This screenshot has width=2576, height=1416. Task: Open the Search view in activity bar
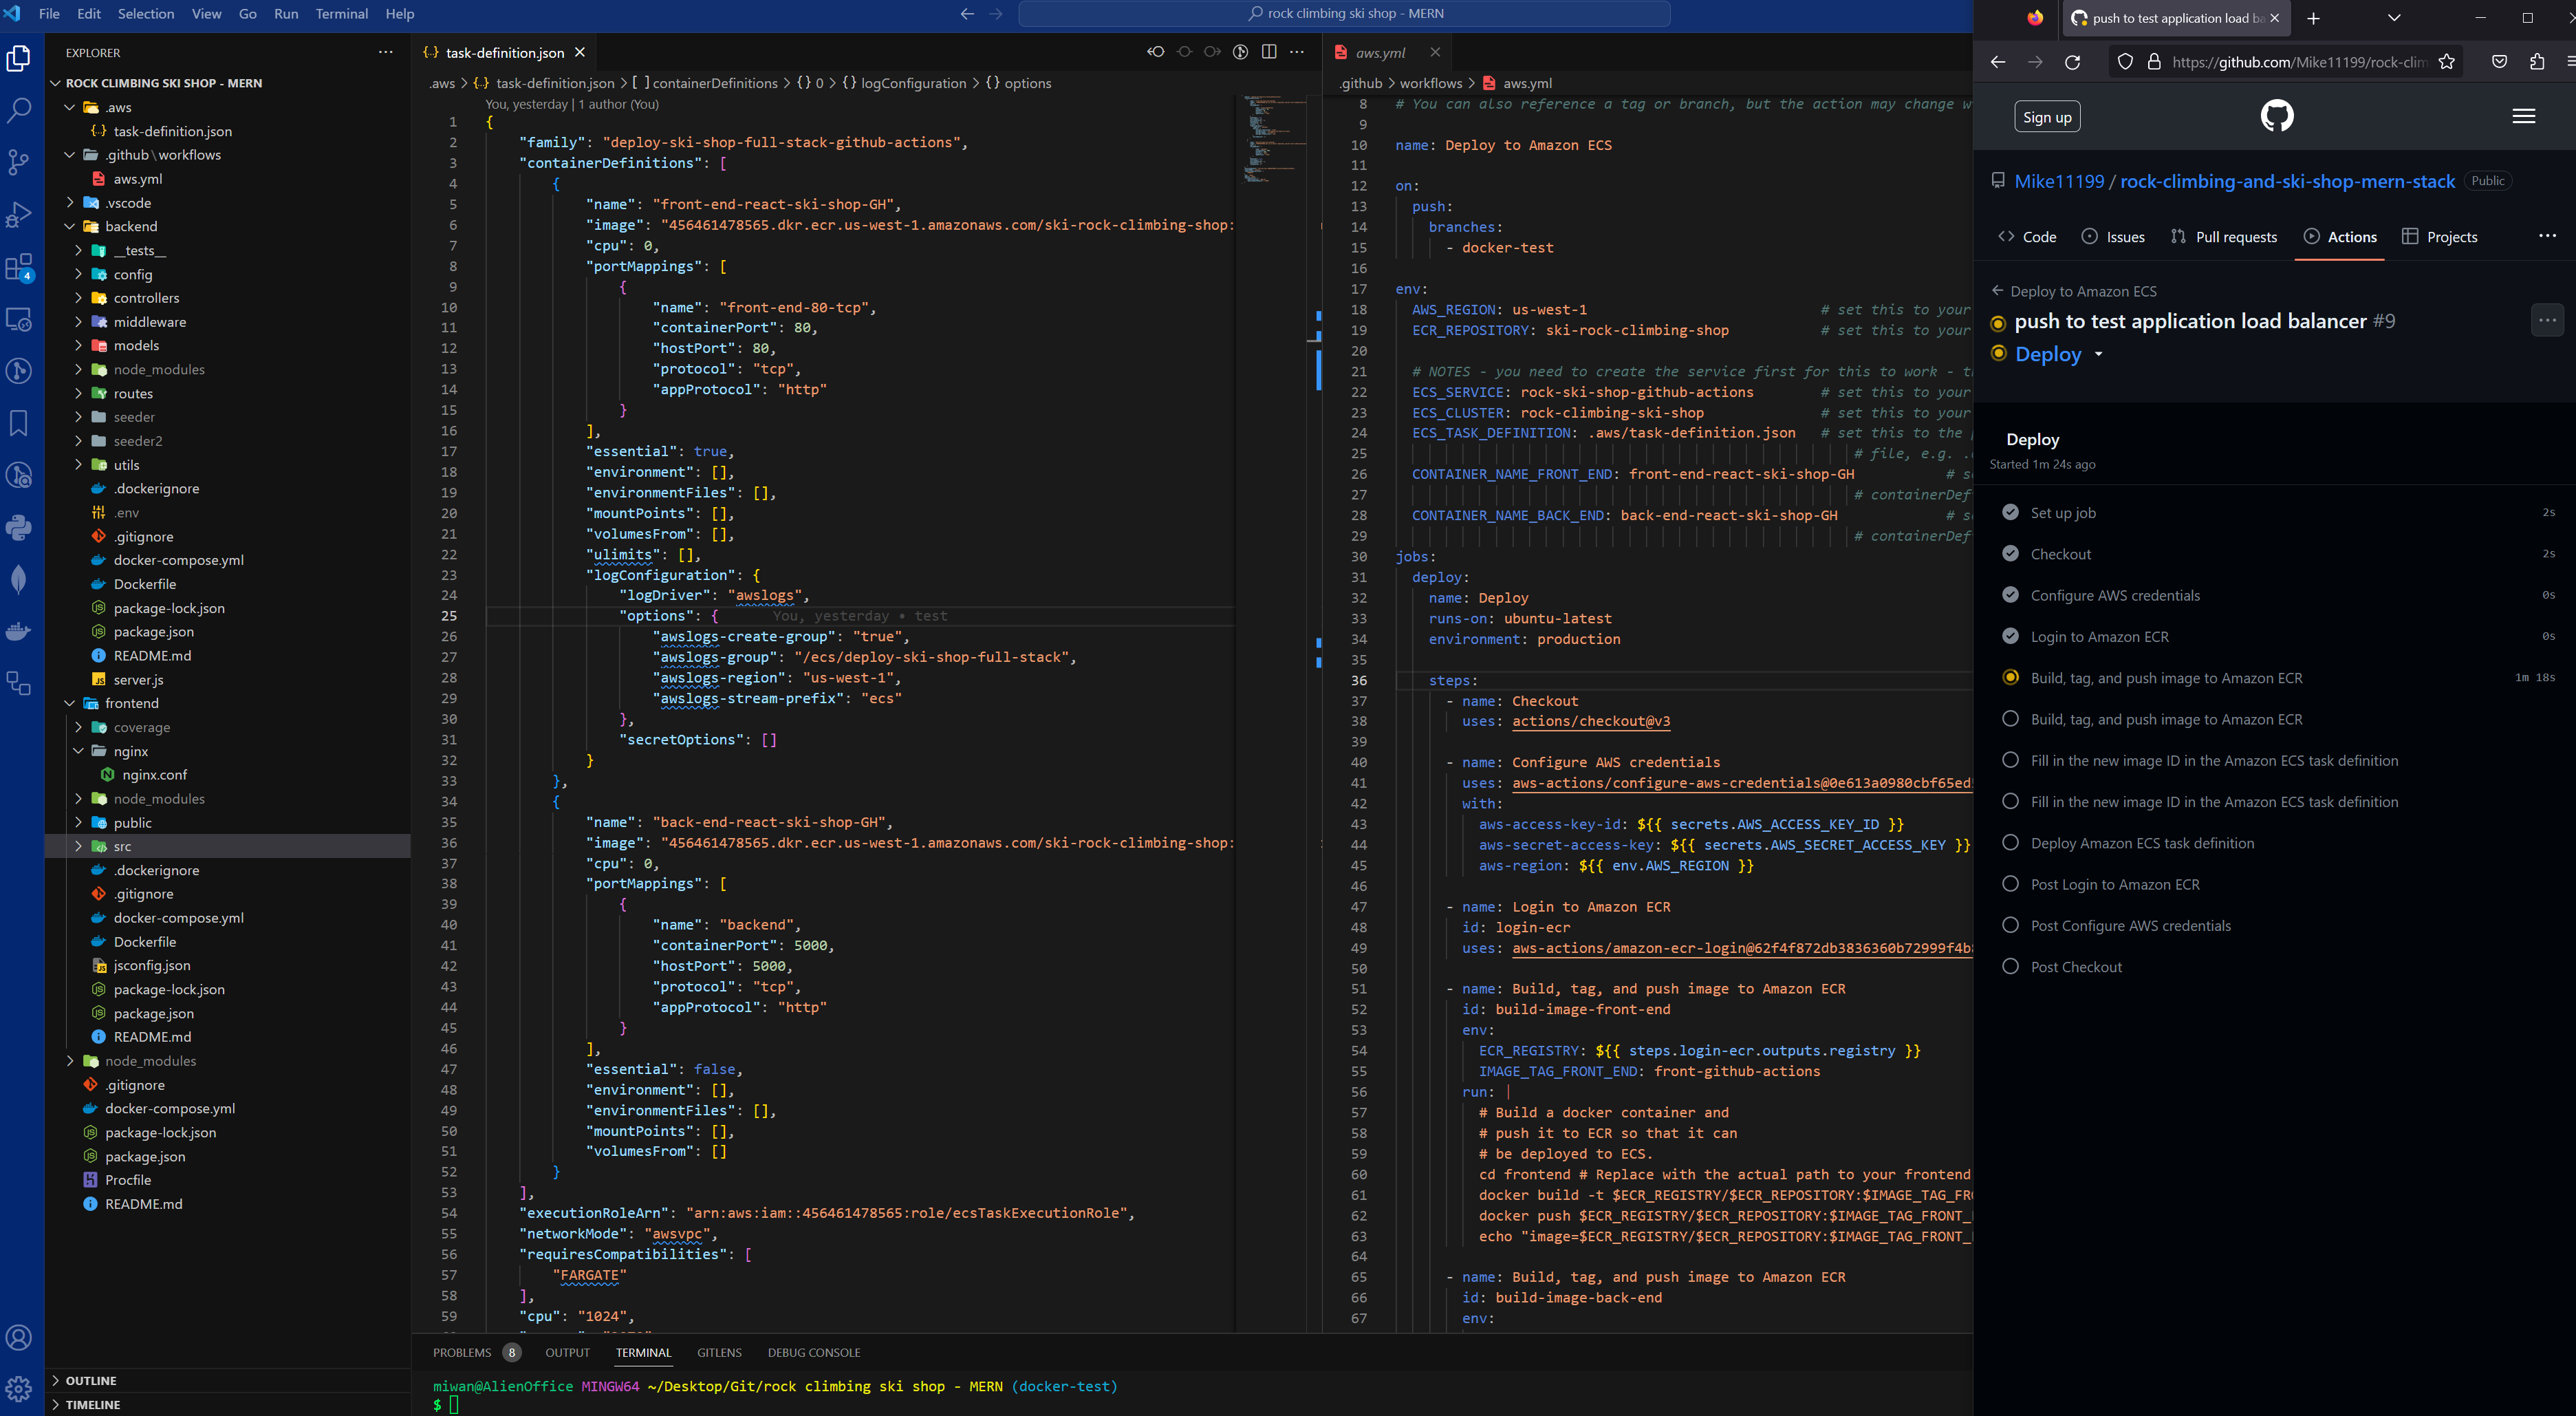pyautogui.click(x=19, y=110)
